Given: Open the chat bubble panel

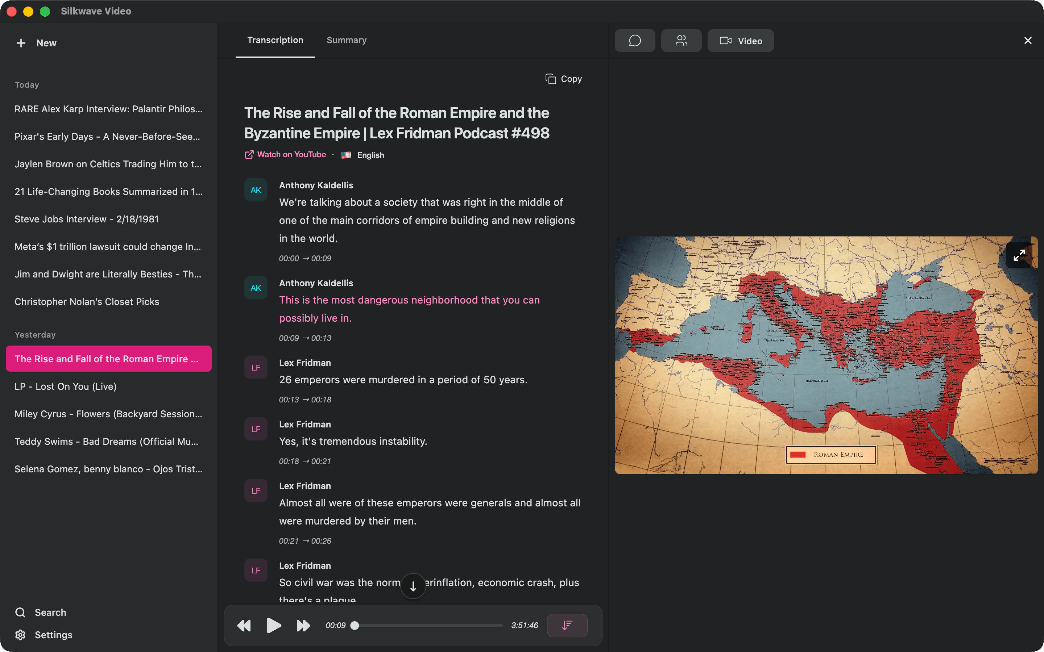Looking at the screenshot, I should pos(635,41).
